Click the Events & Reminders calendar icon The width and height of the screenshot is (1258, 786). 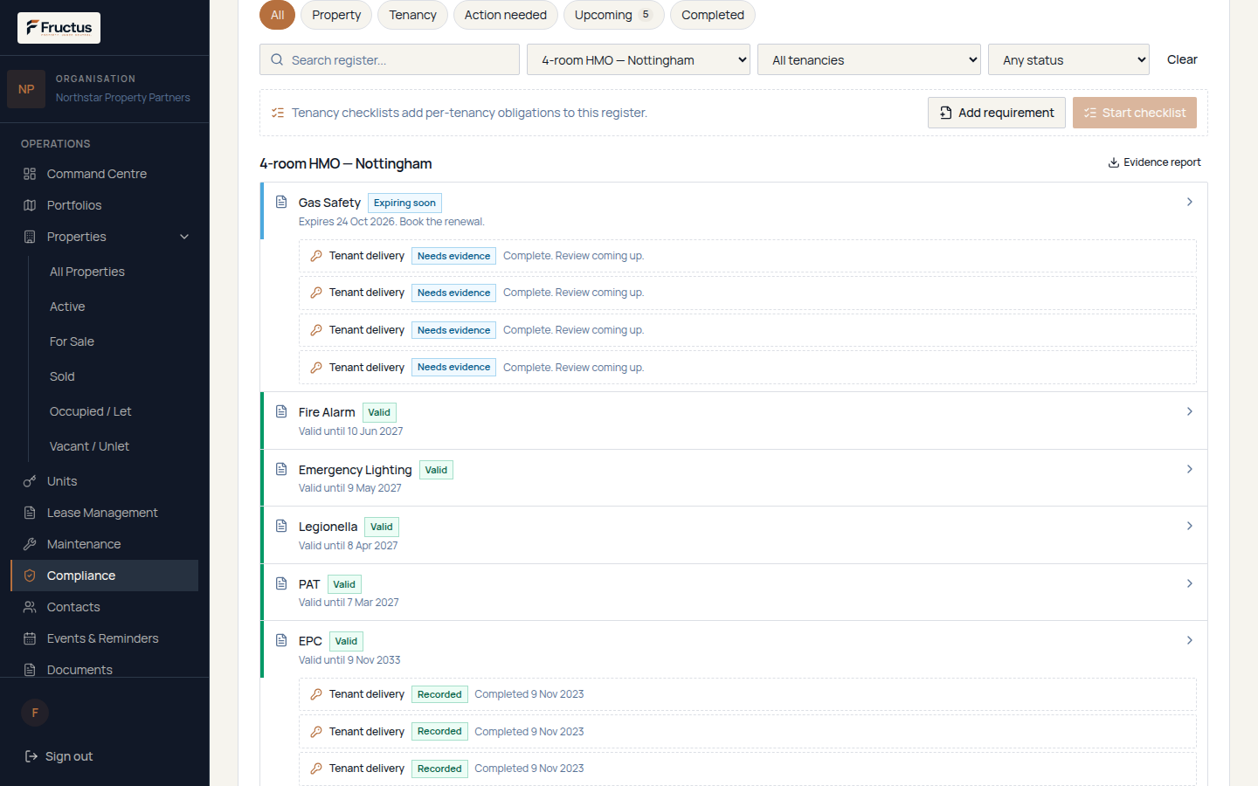30,638
